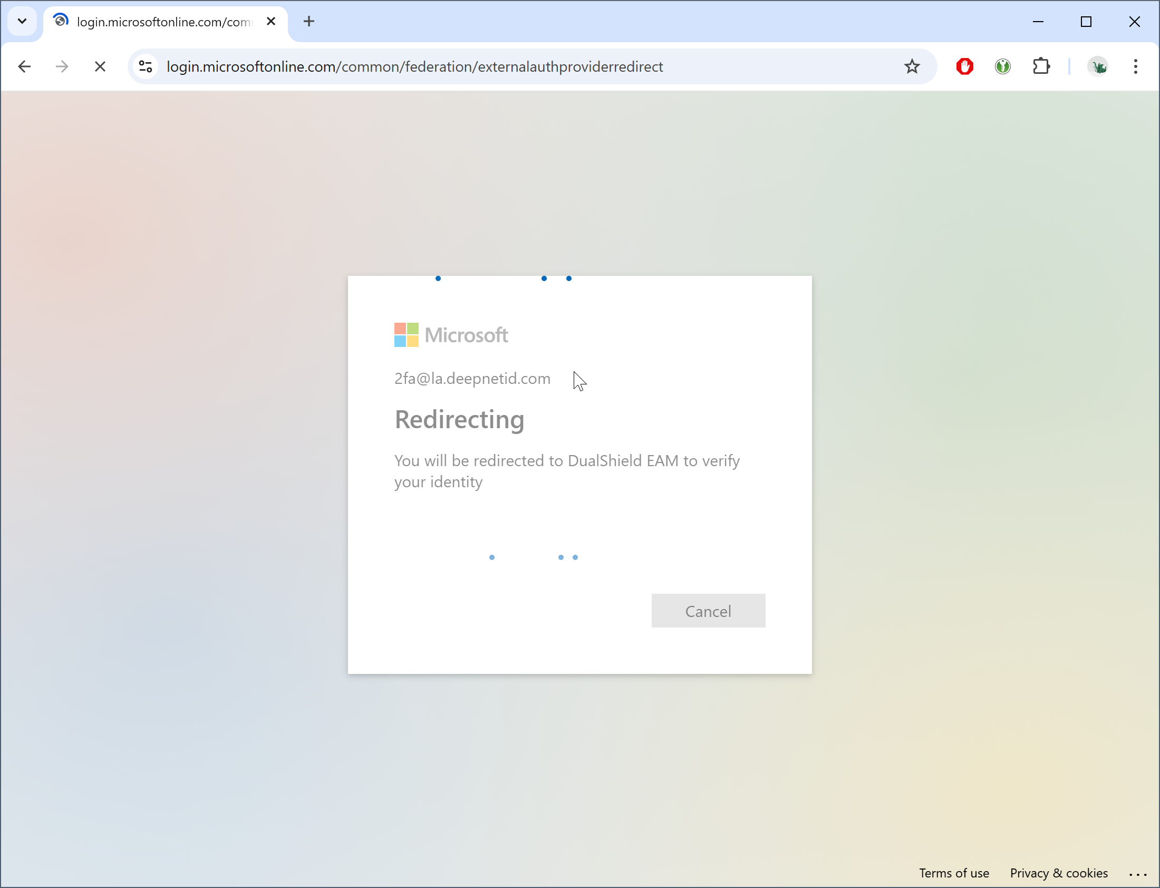The width and height of the screenshot is (1160, 888).
Task: Click the Microsoft logo
Action: point(451,335)
